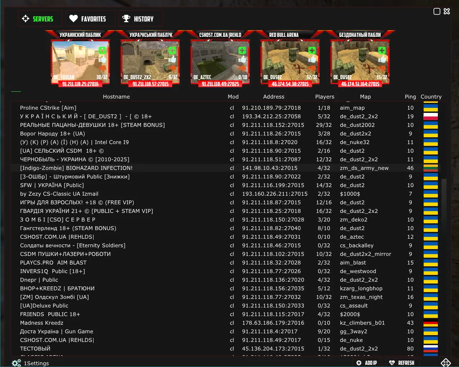Click the move icon in the bottom right corner

point(446,363)
